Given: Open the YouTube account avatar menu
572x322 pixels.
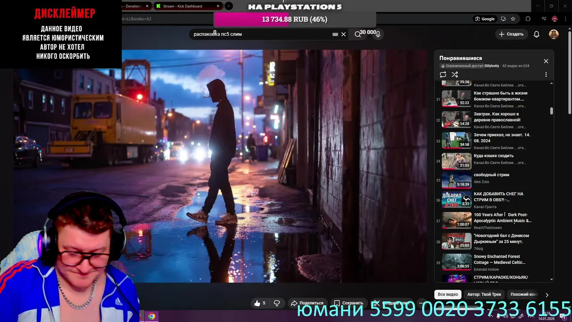Looking at the screenshot, I should pos(554,34).
